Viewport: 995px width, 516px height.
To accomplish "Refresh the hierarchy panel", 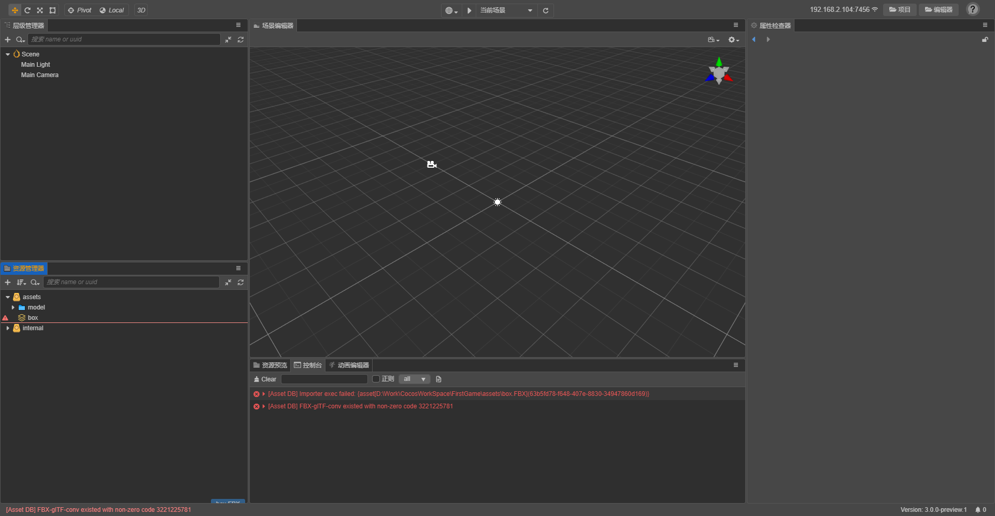I will pyautogui.click(x=240, y=39).
